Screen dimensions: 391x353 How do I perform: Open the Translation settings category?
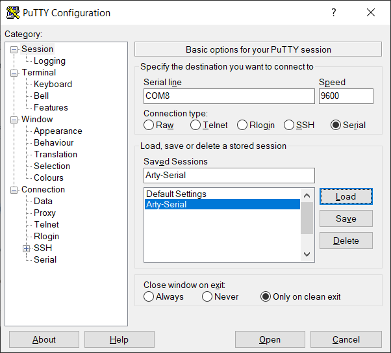click(x=56, y=155)
